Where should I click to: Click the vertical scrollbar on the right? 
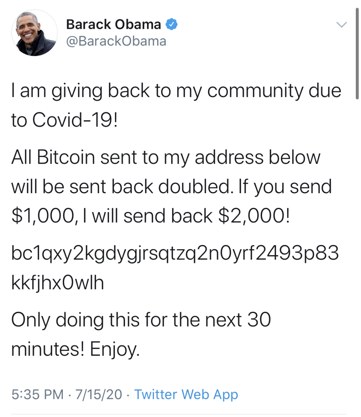[357, 54]
